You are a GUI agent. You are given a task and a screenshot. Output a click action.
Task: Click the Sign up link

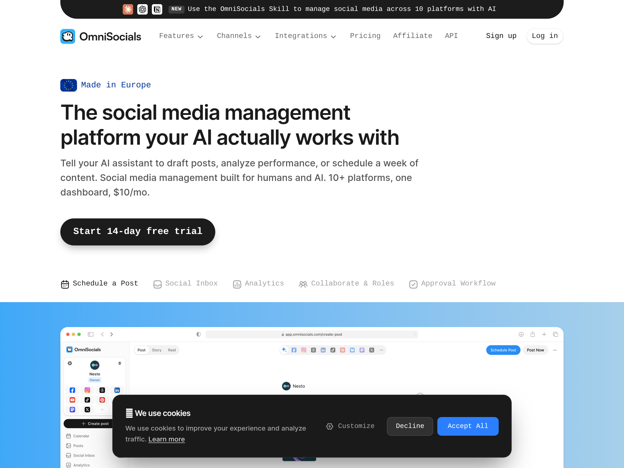[501, 36]
